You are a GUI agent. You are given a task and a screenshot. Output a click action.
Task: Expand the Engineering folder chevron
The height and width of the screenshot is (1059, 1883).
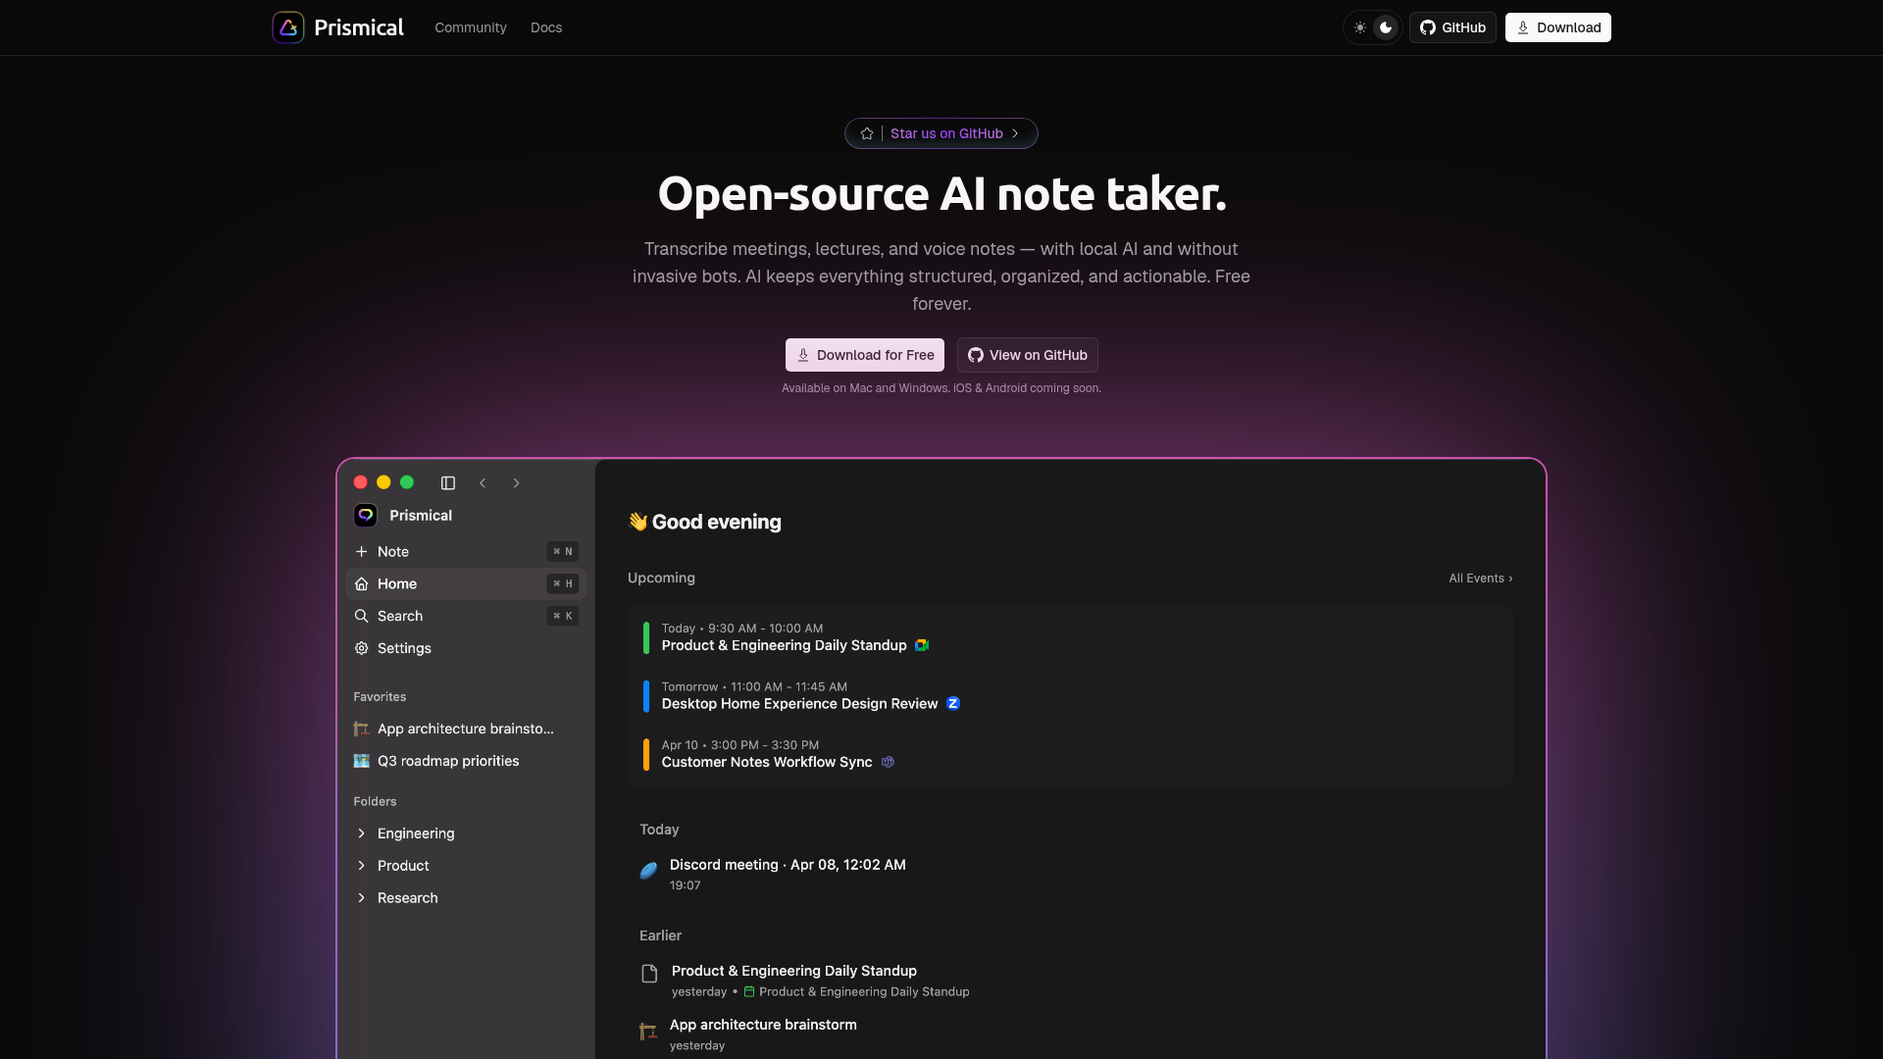pos(362,833)
